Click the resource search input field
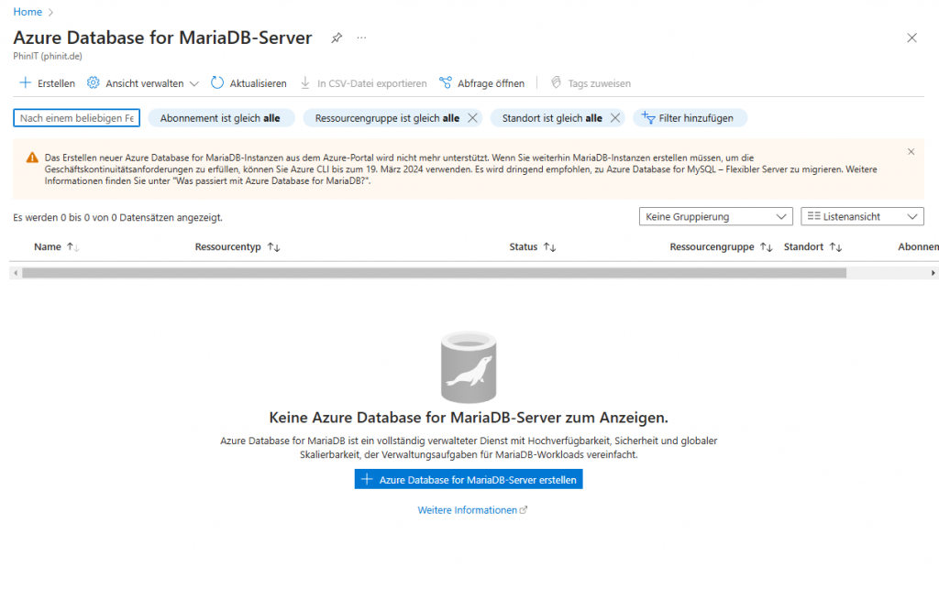Viewport: 939px width, 599px height. (76, 117)
